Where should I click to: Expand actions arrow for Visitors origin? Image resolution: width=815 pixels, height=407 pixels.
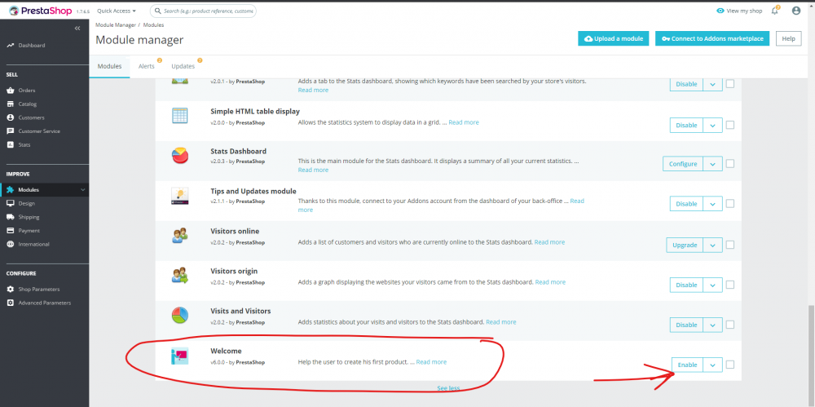(x=712, y=285)
